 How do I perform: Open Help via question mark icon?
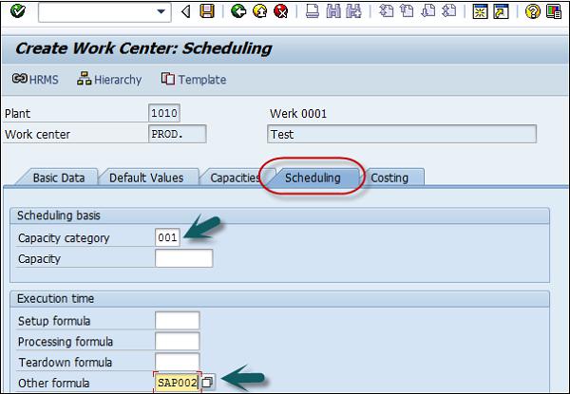point(532,11)
